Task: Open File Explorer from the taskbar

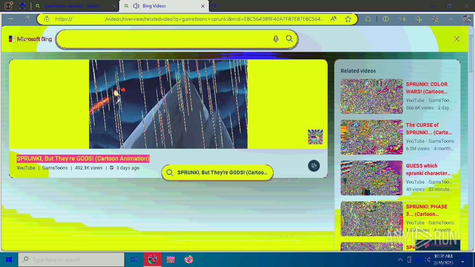Action: (170, 260)
